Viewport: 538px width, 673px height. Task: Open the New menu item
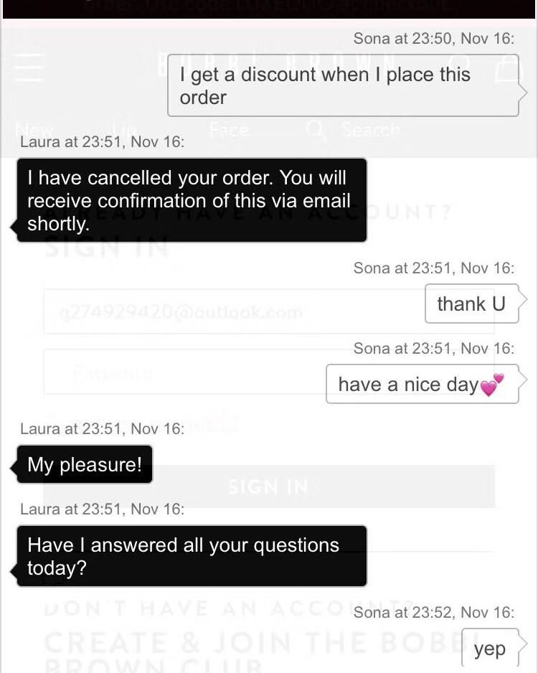[34, 131]
